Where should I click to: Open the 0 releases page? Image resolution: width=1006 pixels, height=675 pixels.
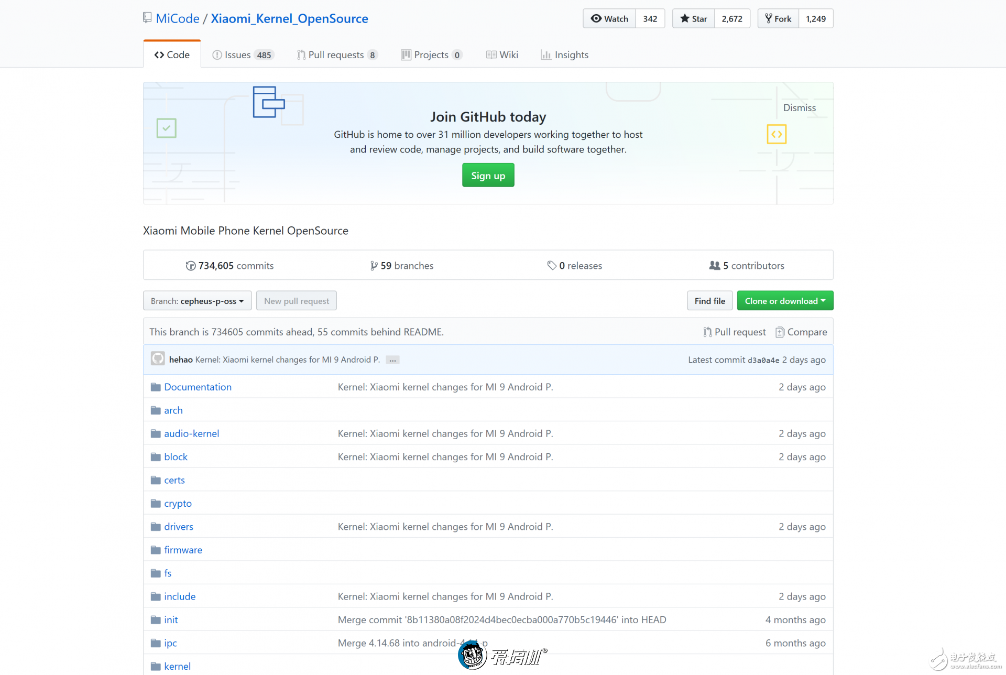[x=575, y=266]
